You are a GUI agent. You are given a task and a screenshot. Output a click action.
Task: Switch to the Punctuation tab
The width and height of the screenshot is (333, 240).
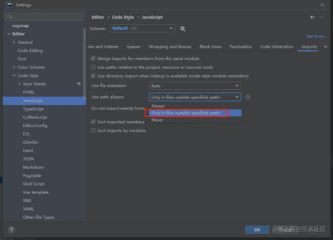point(241,47)
